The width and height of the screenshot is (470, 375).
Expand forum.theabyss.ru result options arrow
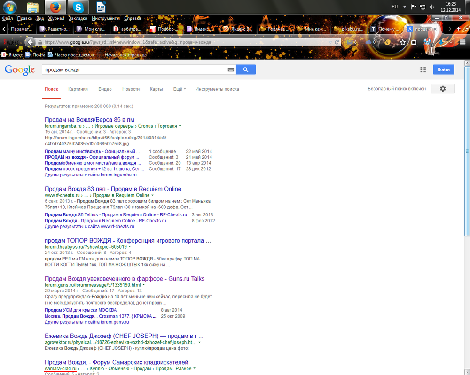click(x=130, y=247)
